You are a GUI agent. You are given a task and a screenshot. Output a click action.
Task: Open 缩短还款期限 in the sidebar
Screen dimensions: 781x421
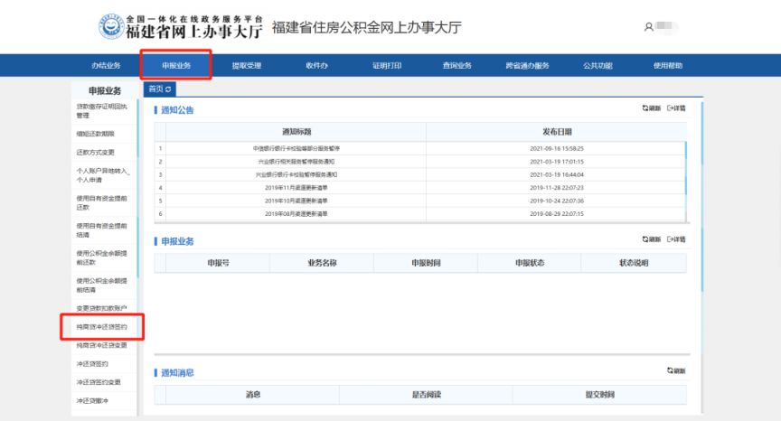(x=96, y=134)
